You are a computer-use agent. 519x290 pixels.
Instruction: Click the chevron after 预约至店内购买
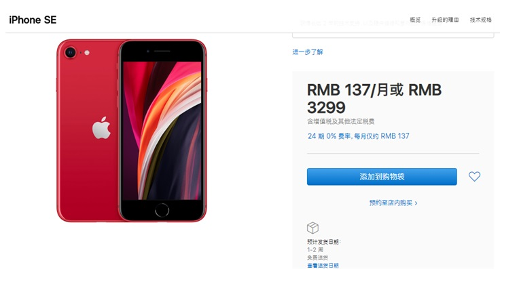pyautogui.click(x=416, y=203)
